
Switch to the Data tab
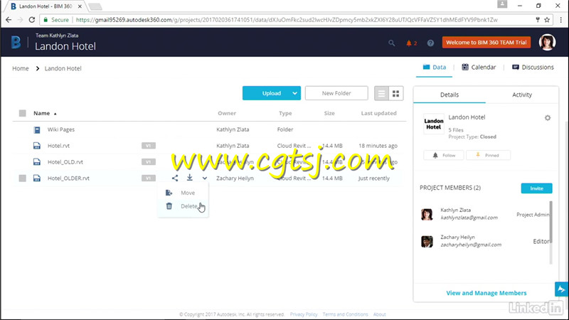coord(435,67)
